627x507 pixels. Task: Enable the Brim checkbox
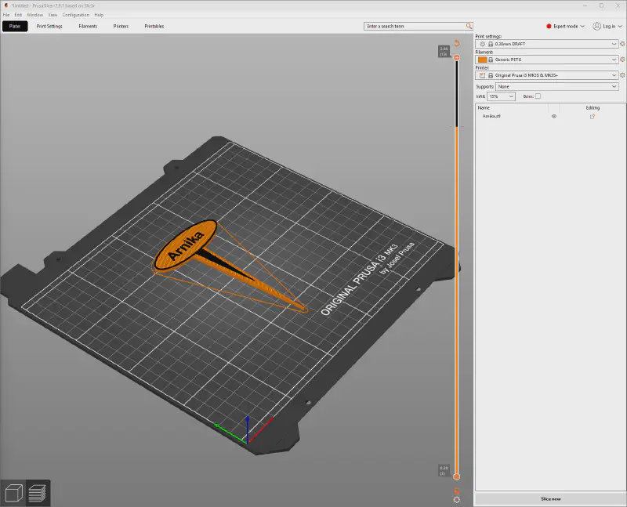click(538, 96)
